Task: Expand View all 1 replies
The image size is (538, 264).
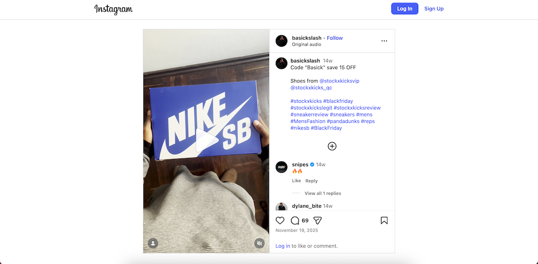Action: (x=323, y=193)
